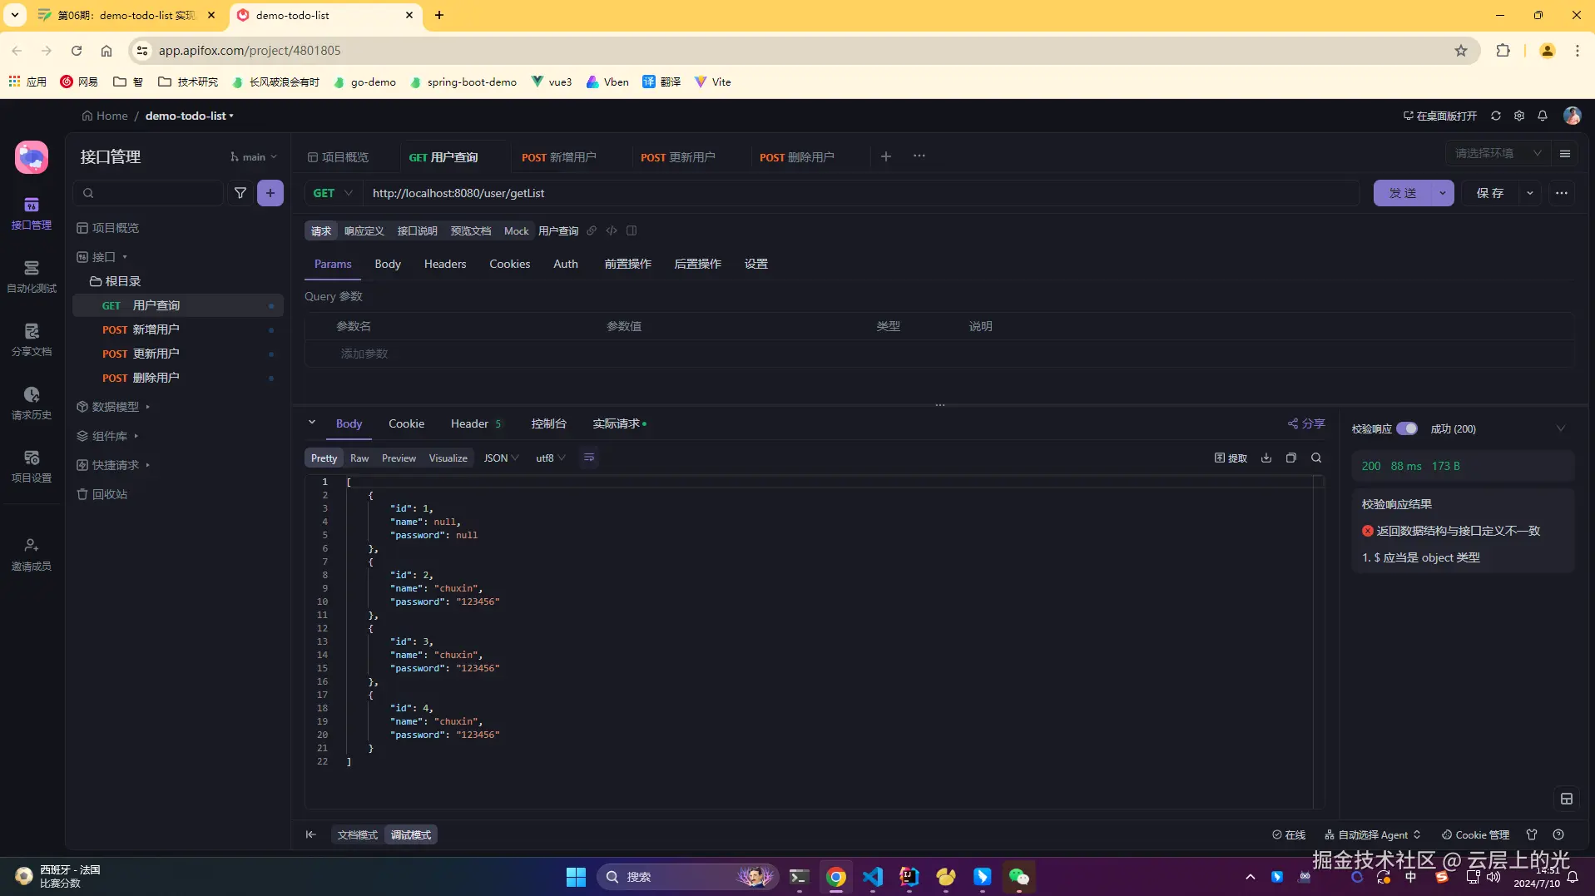This screenshot has width=1595, height=896.
Task: Select Raw response view
Action: pyautogui.click(x=359, y=458)
